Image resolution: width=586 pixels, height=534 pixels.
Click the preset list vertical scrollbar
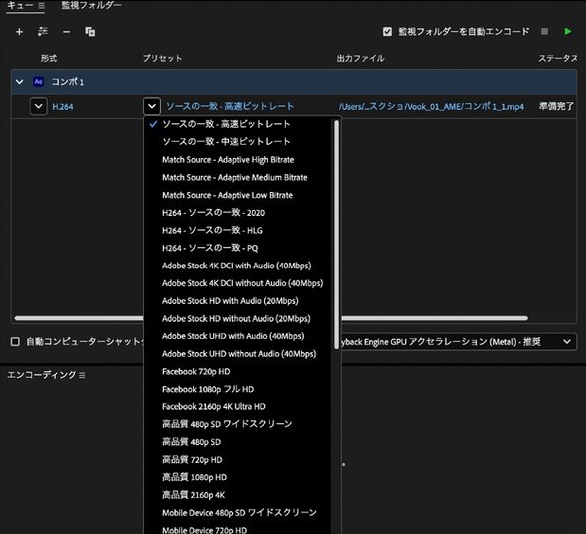336,234
